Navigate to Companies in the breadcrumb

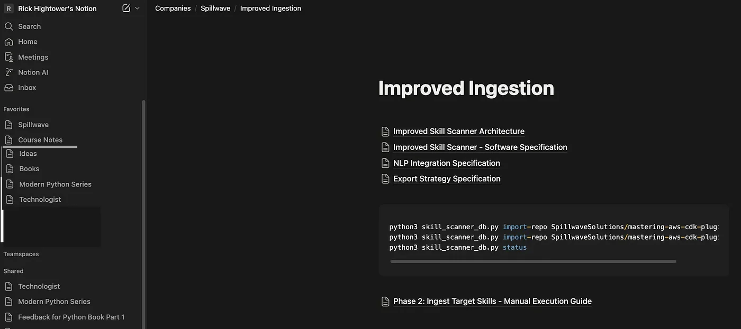pos(173,8)
